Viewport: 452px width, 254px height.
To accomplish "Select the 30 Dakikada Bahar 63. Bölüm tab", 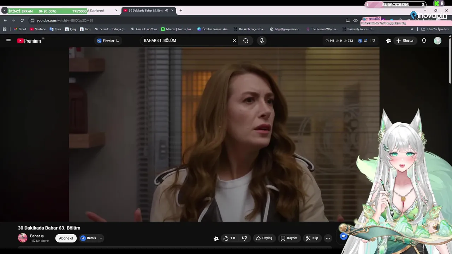I will coord(145,11).
